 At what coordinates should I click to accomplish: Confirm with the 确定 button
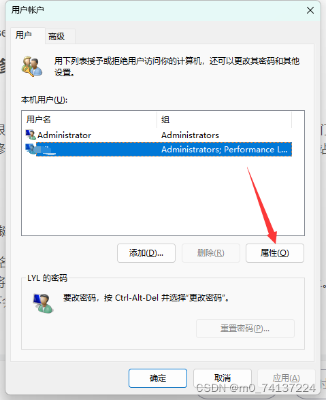(158, 378)
